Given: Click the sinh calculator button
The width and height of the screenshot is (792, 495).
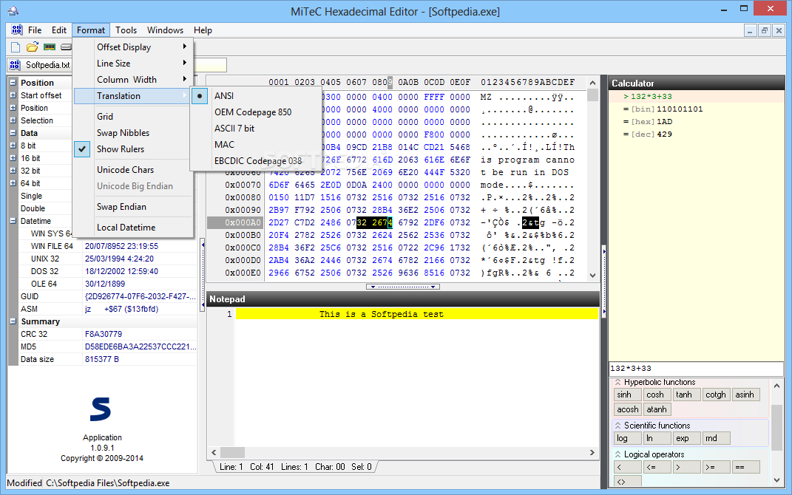Looking at the screenshot, I should (627, 395).
